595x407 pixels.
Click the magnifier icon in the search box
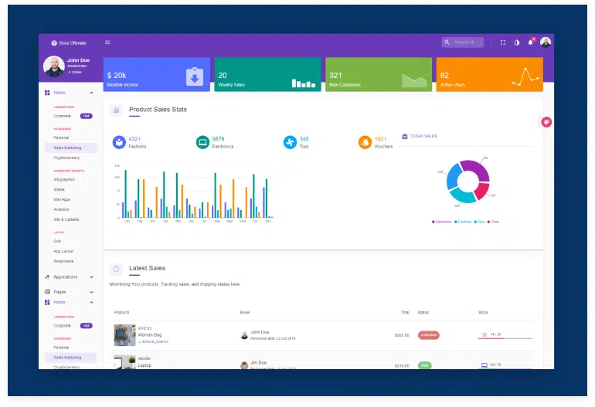tap(447, 42)
